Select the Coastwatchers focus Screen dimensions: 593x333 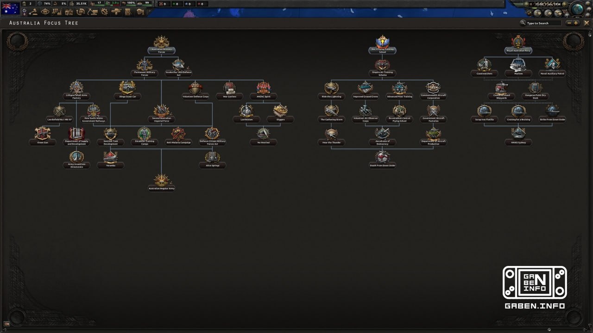[484, 68]
